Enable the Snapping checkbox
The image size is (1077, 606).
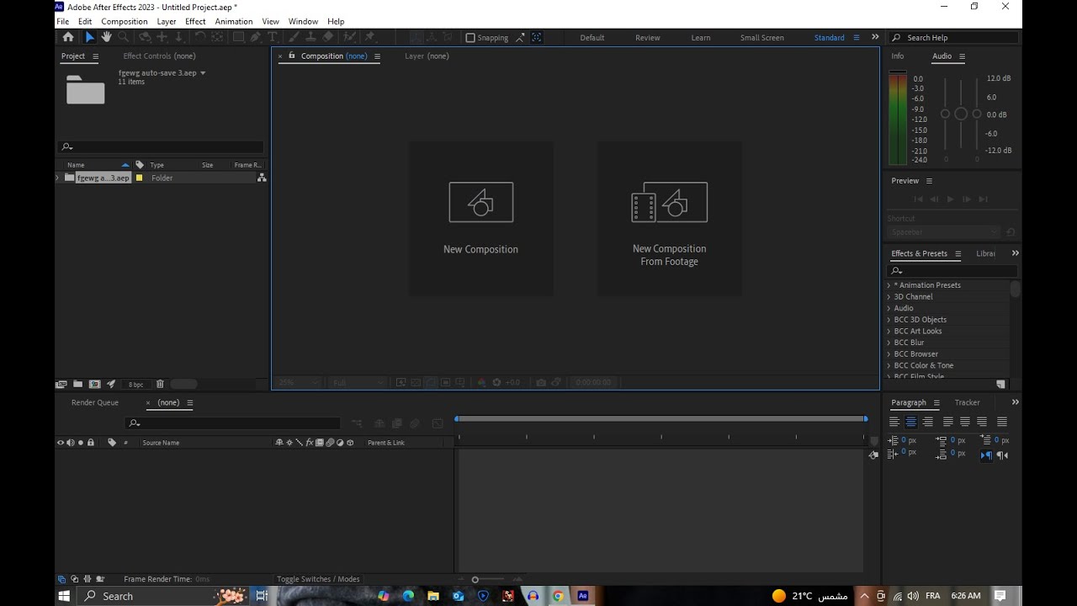coord(470,38)
